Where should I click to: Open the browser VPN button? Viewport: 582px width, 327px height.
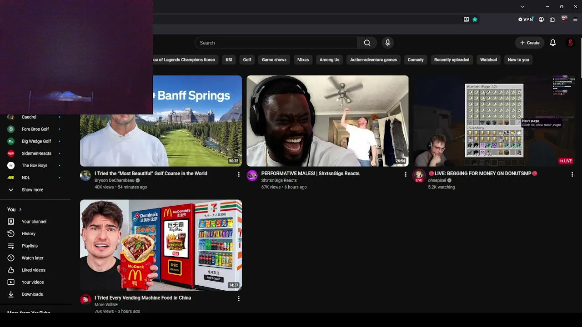point(526,20)
